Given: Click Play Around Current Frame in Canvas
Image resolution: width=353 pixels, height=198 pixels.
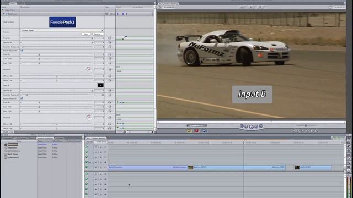Looking at the screenshot, I should click(256, 127).
